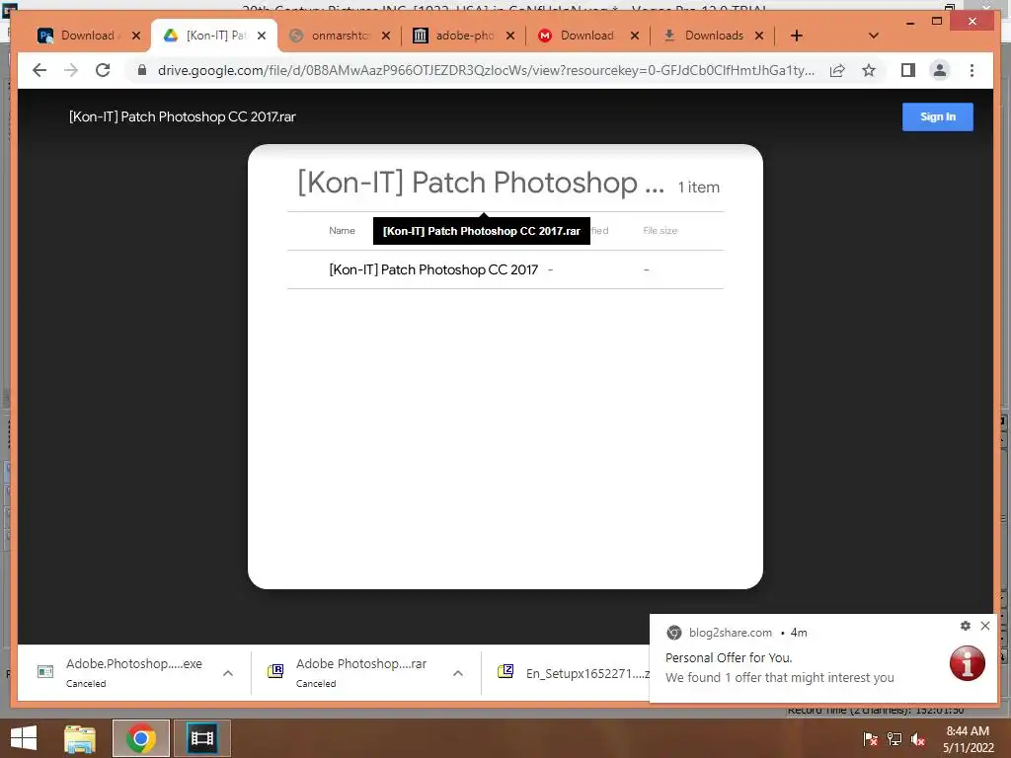
Task: Click the 1 item count label
Action: point(699,188)
